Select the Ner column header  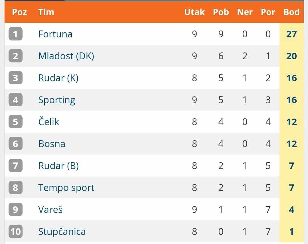pos(245,12)
